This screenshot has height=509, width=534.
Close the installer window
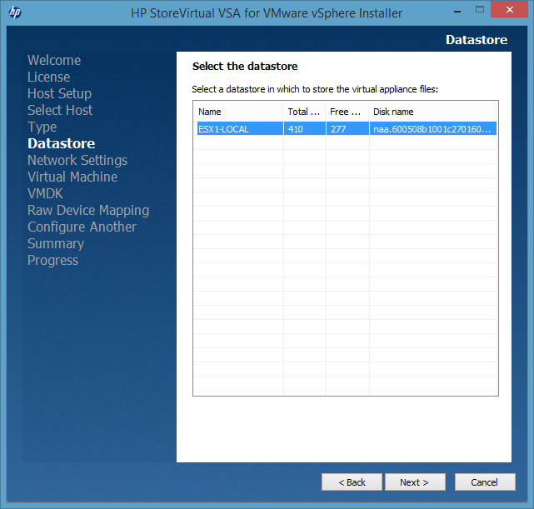[510, 9]
